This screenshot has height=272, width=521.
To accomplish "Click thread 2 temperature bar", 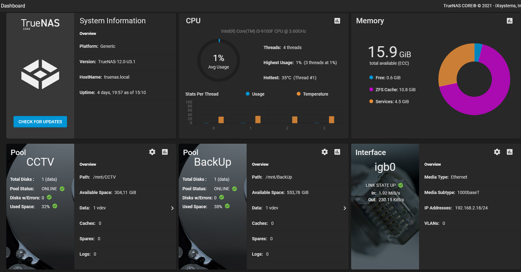I will tap(295, 120).
